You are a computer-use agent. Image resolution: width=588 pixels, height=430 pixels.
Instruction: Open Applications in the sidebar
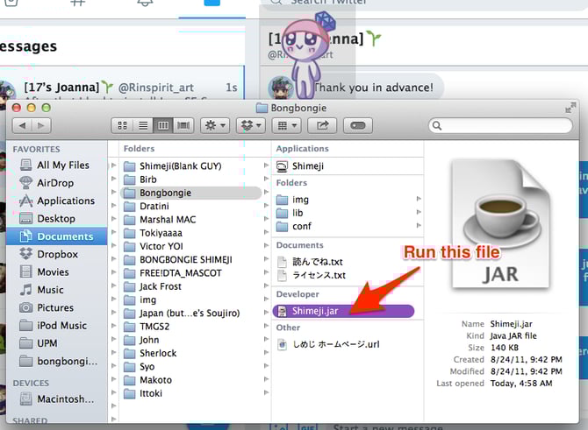point(57,201)
